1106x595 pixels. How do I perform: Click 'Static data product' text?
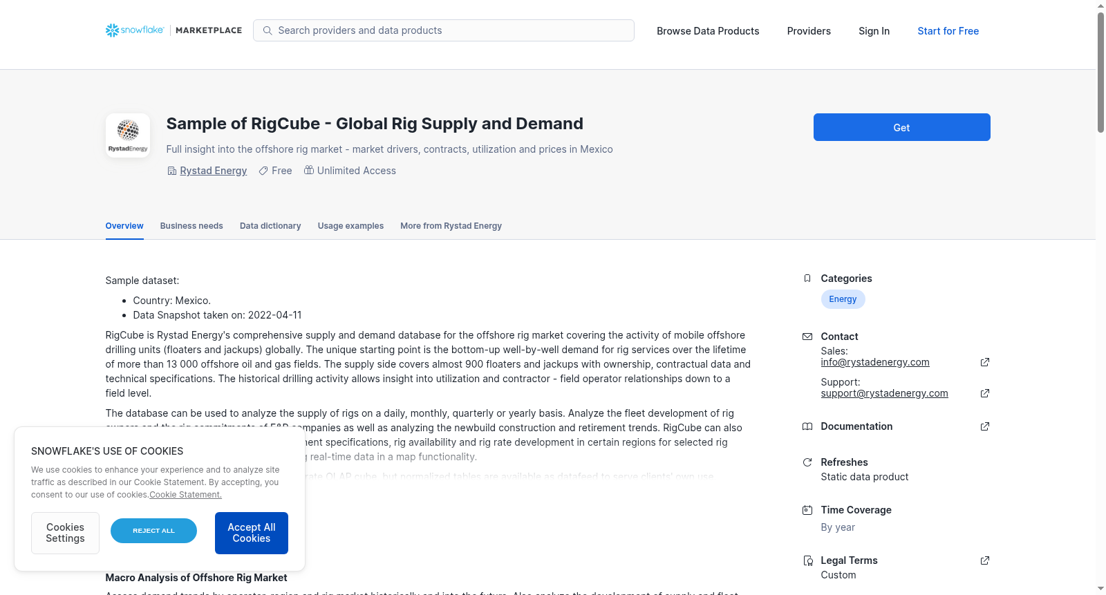pyautogui.click(x=865, y=477)
